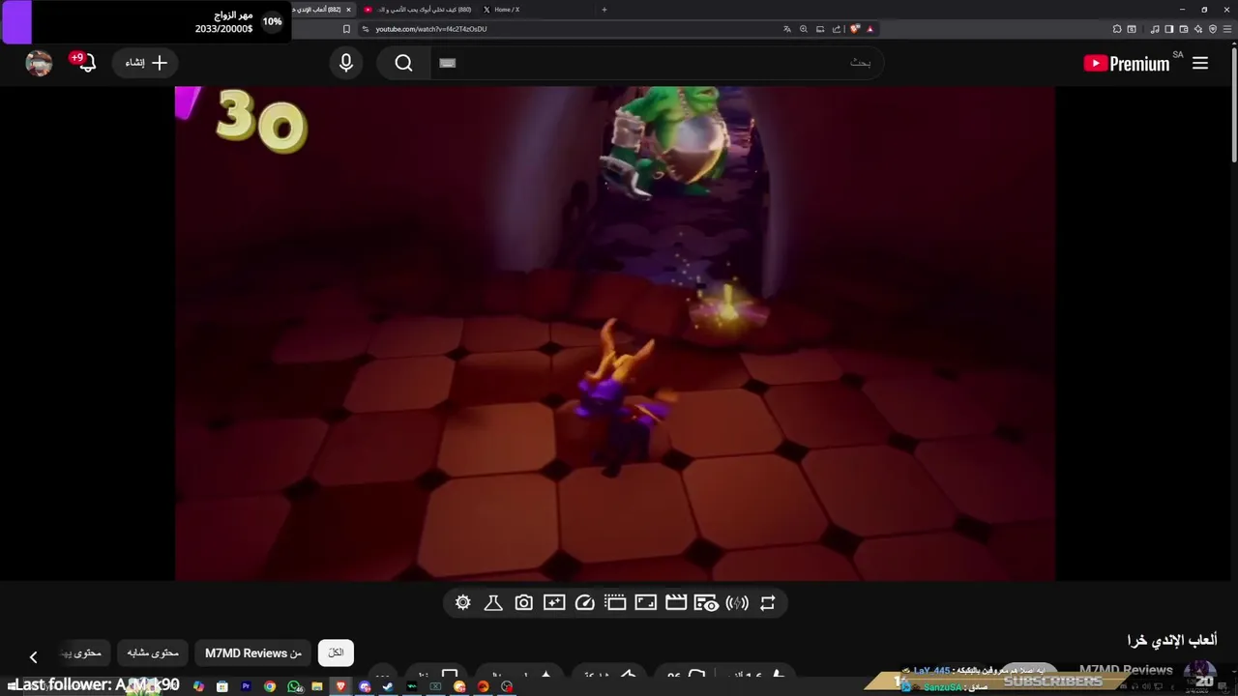This screenshot has height=696, width=1238.
Task: Open a new browser tab with plus
Action: point(604,10)
